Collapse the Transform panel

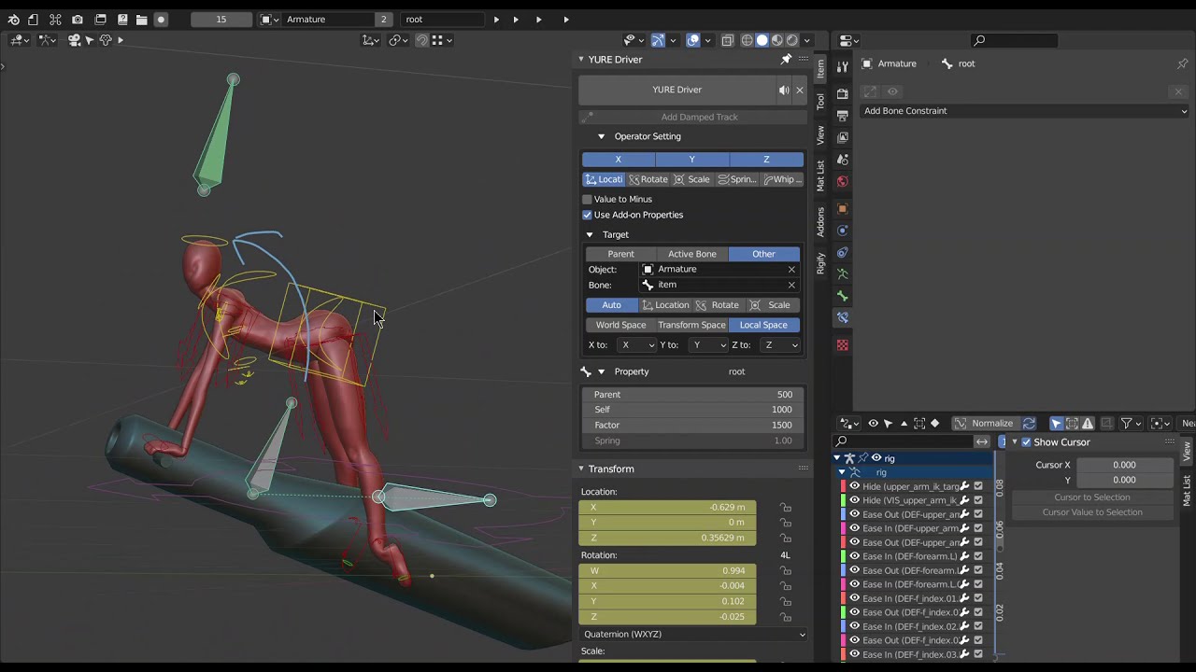point(581,469)
